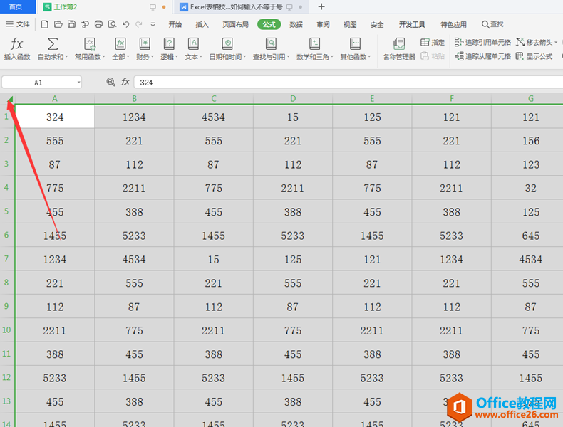Expand the Name Box dropdown arrow

point(78,83)
